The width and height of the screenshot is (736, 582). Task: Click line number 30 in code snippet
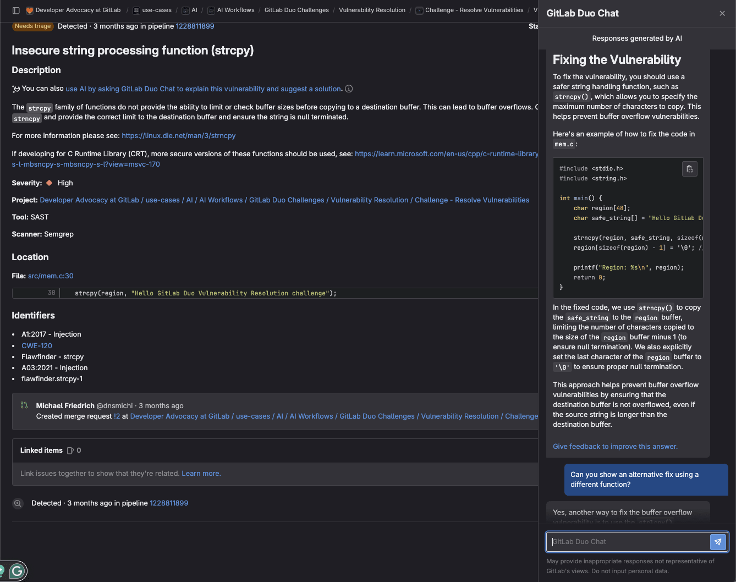51,293
